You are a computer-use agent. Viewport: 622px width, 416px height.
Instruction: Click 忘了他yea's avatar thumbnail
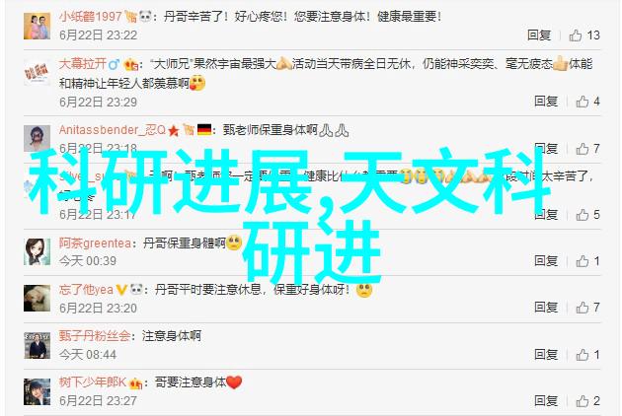tap(37, 298)
